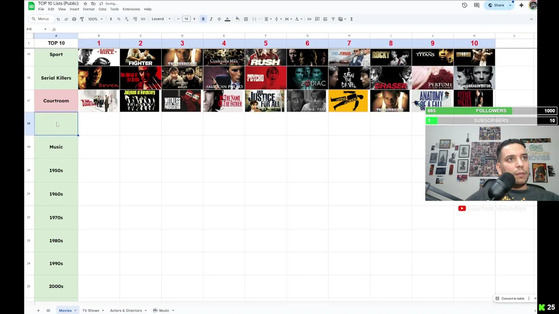
Task: Select the 1970s row label cell
Action: pyautogui.click(x=56, y=218)
